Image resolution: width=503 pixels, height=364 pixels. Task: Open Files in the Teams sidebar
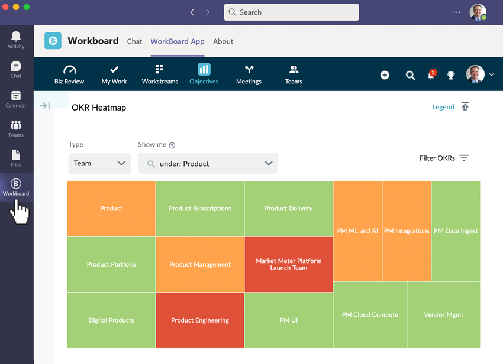(16, 158)
